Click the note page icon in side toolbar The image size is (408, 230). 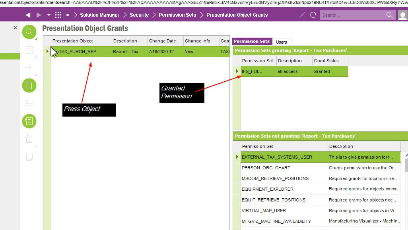point(29,157)
